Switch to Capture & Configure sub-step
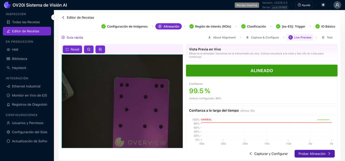 click(x=262, y=37)
